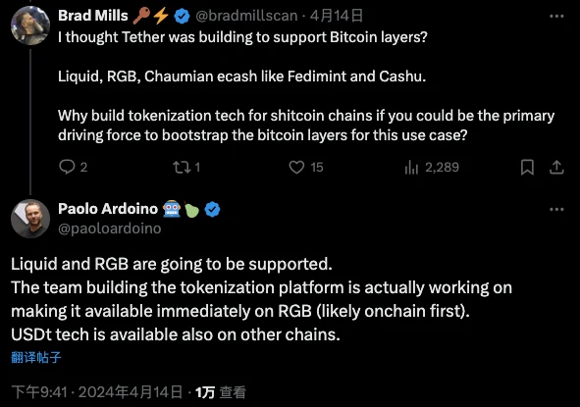Click the @bradmillscan handle
This screenshot has height=407, width=580.
pos(246,16)
